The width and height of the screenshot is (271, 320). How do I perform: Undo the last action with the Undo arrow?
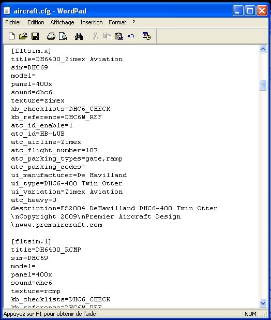point(131,36)
